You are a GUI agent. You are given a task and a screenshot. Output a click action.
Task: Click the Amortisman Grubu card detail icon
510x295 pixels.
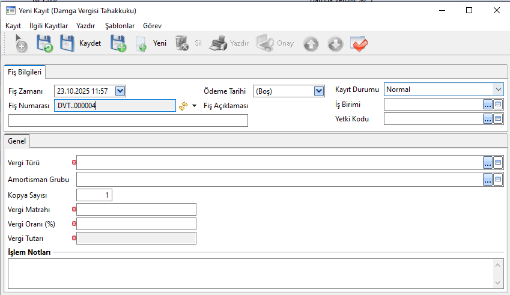498,179
